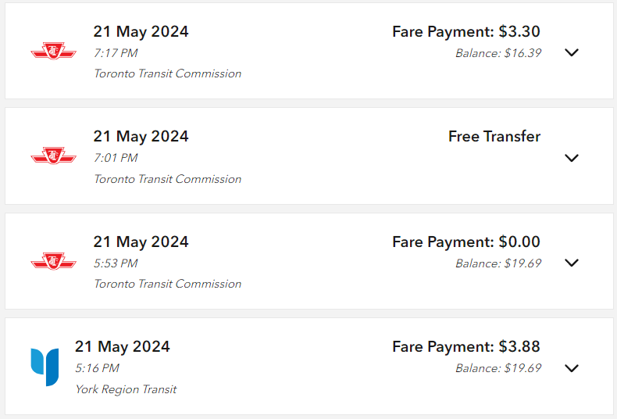
Task: Open the chevron for the $0.00 fare payment
Action: tap(572, 263)
